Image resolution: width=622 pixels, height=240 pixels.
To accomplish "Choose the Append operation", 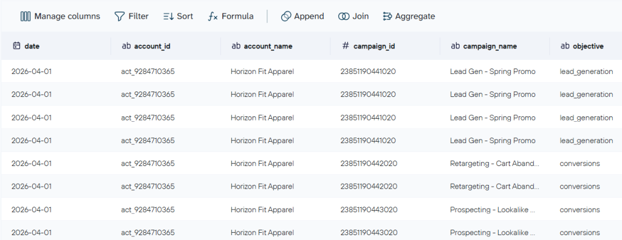I will click(302, 16).
